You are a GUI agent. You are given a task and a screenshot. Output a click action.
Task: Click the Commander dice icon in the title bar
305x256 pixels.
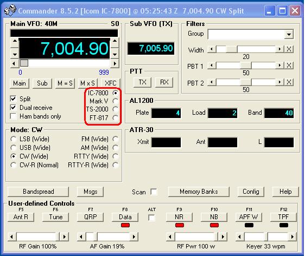[x=10, y=10]
